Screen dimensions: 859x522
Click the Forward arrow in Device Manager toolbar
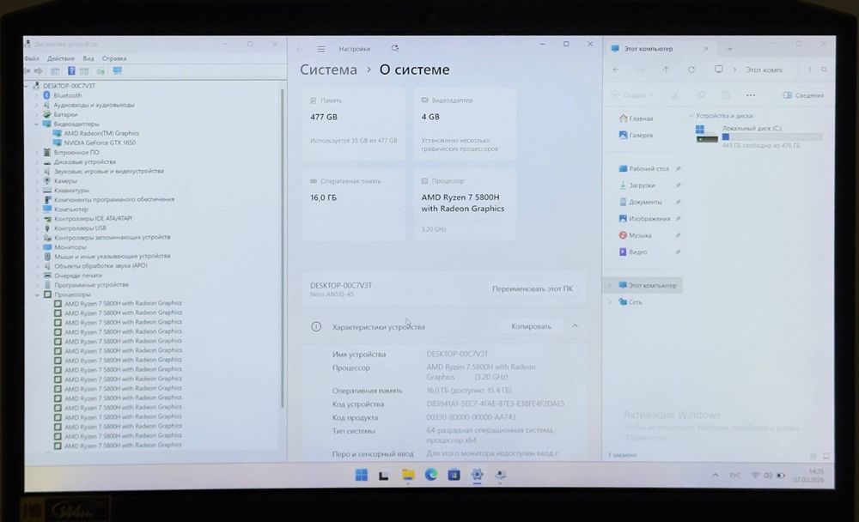pos(39,70)
